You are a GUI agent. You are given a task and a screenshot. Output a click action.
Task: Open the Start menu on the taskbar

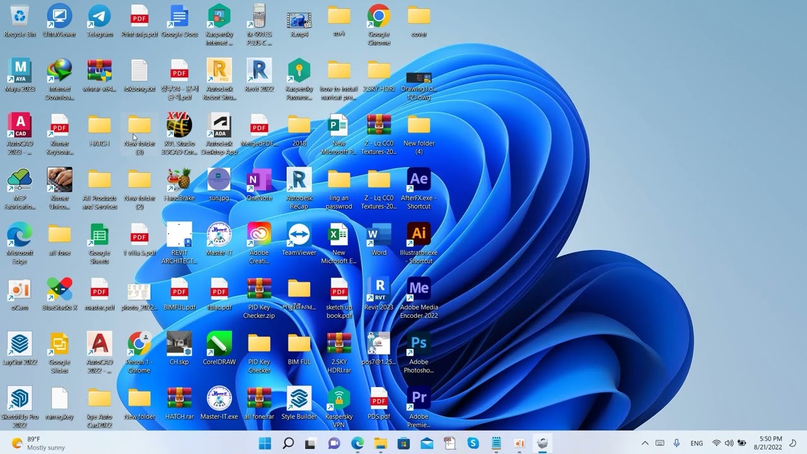tap(265, 443)
